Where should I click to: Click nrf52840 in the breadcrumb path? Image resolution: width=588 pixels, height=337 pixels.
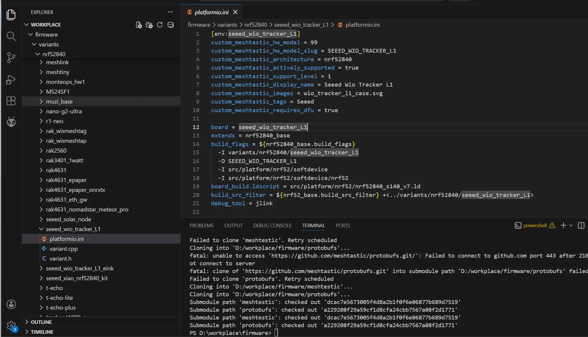(x=256, y=25)
